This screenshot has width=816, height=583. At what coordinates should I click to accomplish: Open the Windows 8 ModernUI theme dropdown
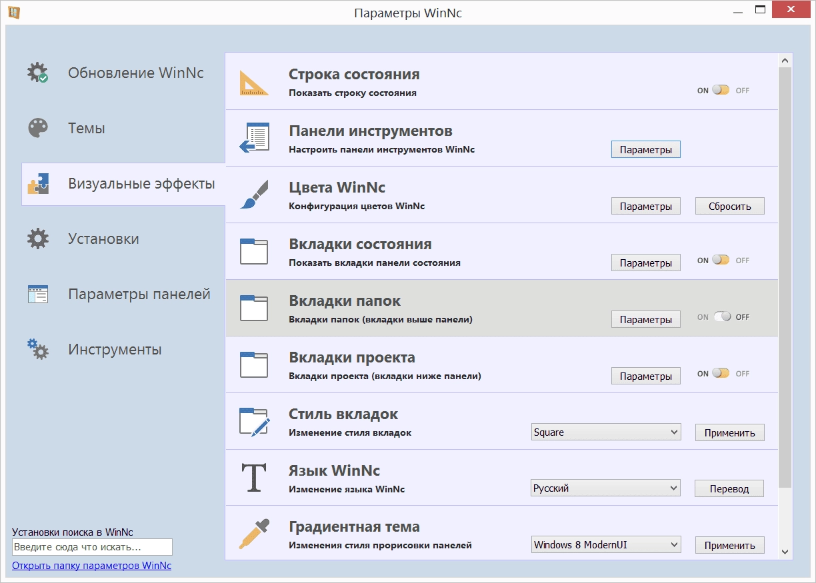[x=606, y=544]
